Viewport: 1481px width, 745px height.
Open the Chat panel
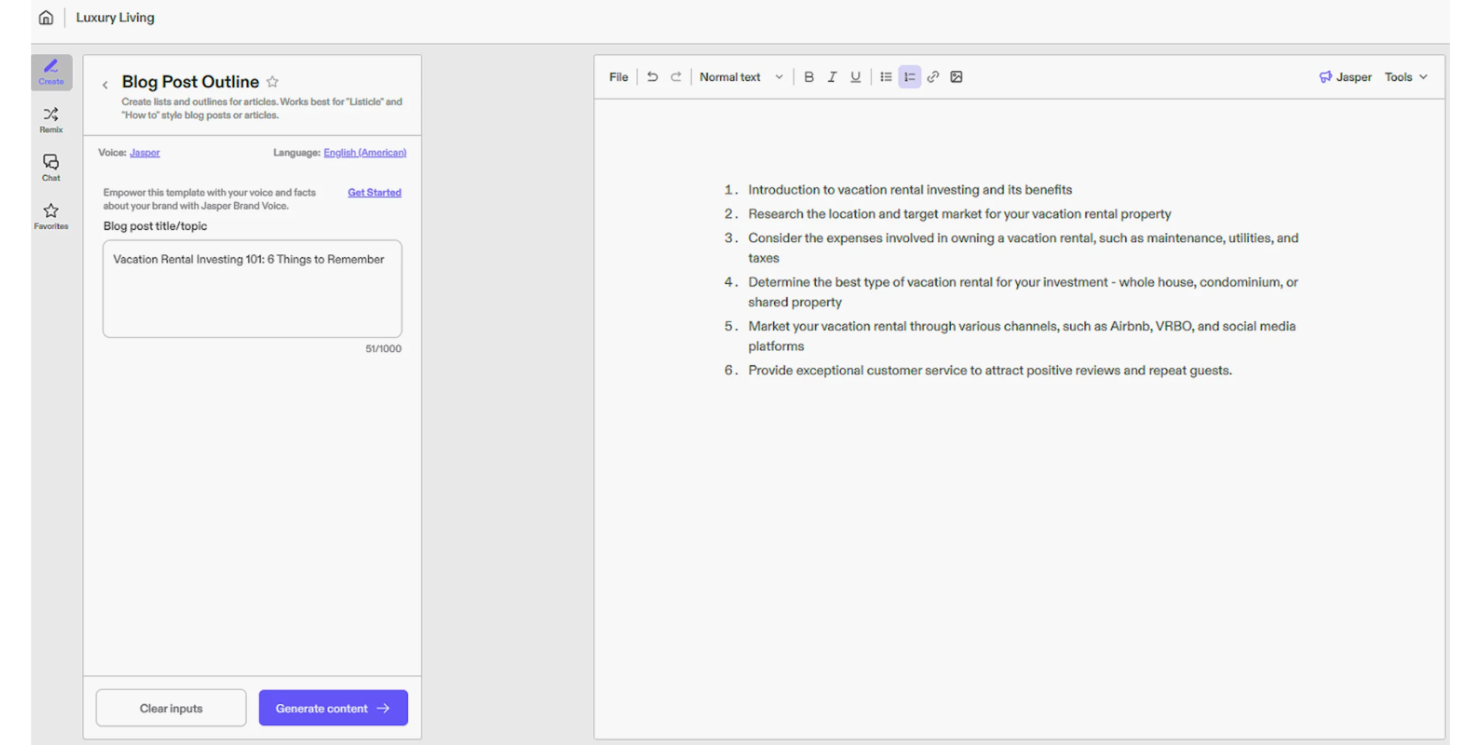(x=51, y=167)
